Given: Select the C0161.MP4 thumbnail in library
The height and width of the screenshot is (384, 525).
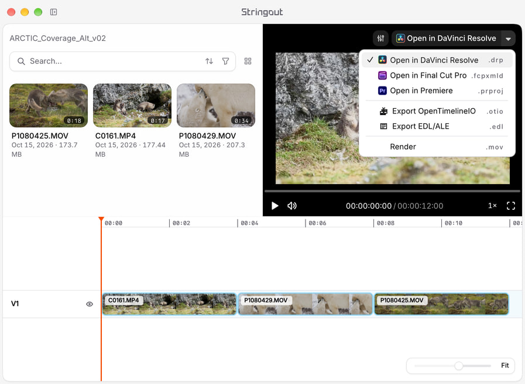Looking at the screenshot, I should [x=132, y=105].
